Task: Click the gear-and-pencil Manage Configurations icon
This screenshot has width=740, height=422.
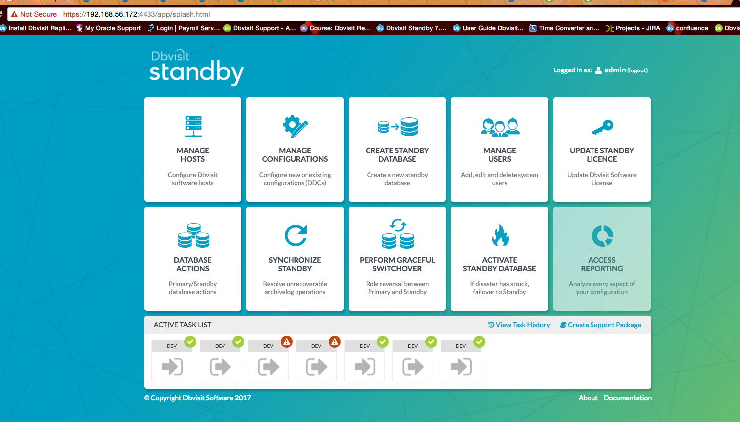Action: pos(296,126)
